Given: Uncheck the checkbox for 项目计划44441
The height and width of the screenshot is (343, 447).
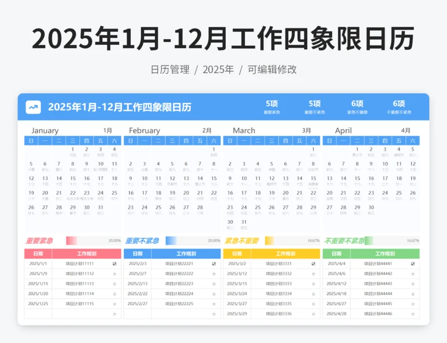Looking at the screenshot, I should [x=413, y=264].
